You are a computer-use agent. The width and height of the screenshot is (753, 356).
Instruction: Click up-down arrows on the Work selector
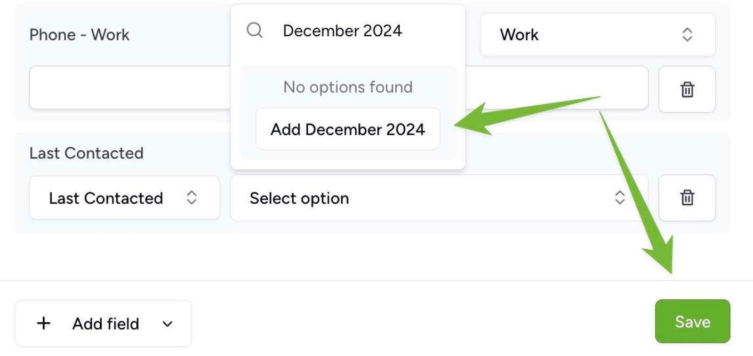click(687, 35)
